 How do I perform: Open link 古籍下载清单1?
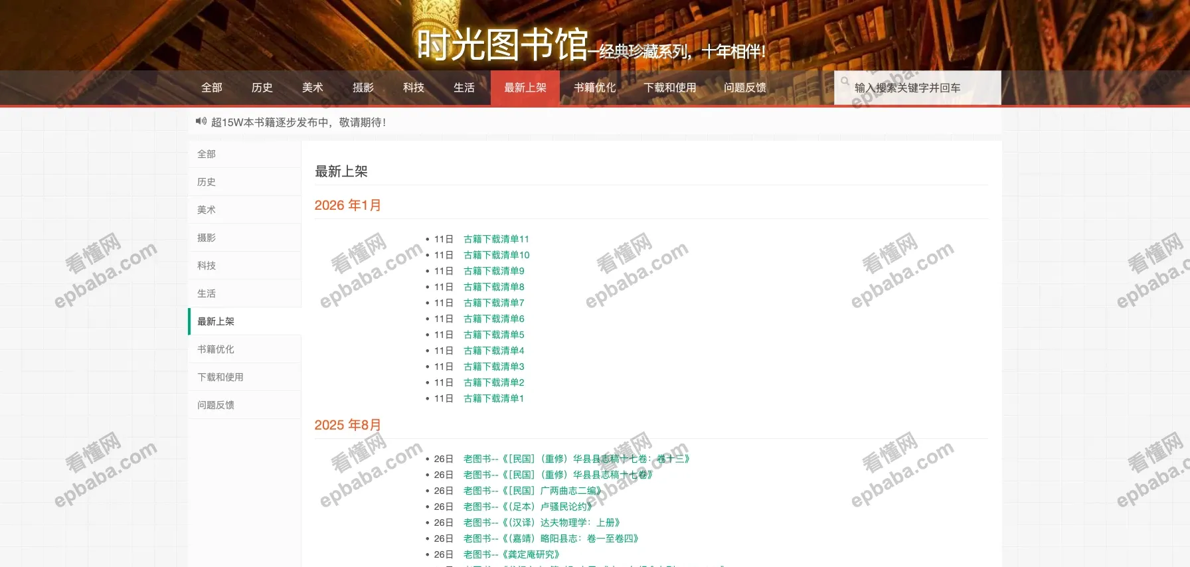494,398
